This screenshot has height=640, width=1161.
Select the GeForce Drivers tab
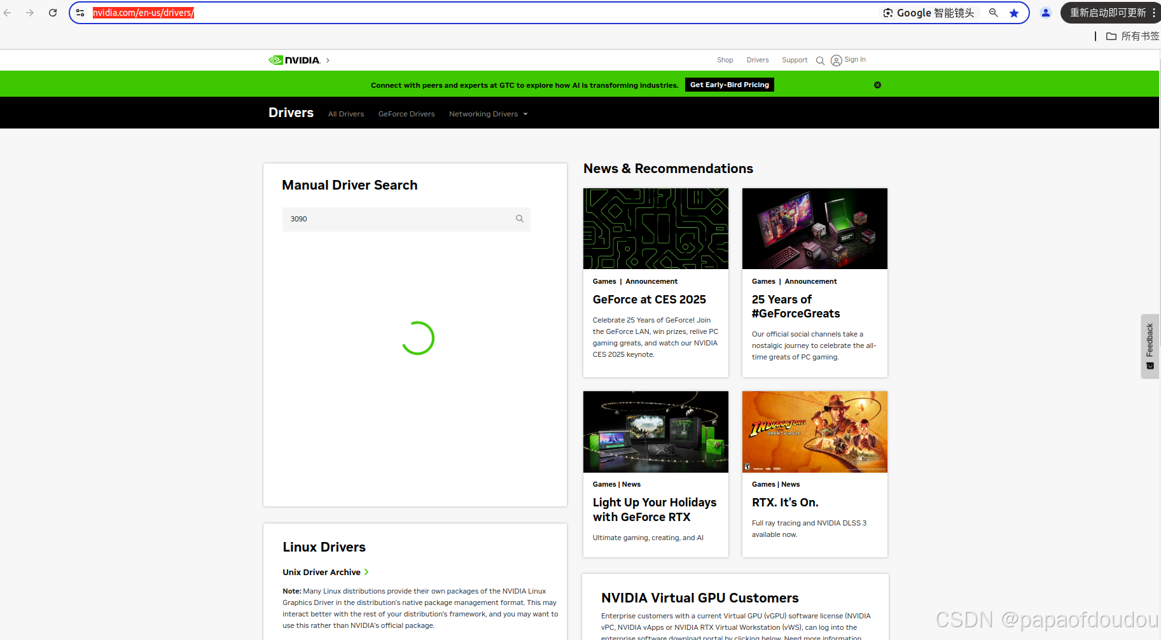point(407,114)
